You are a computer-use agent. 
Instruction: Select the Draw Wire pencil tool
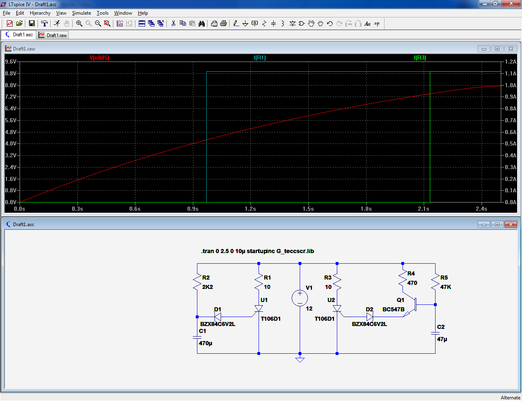(x=236, y=24)
